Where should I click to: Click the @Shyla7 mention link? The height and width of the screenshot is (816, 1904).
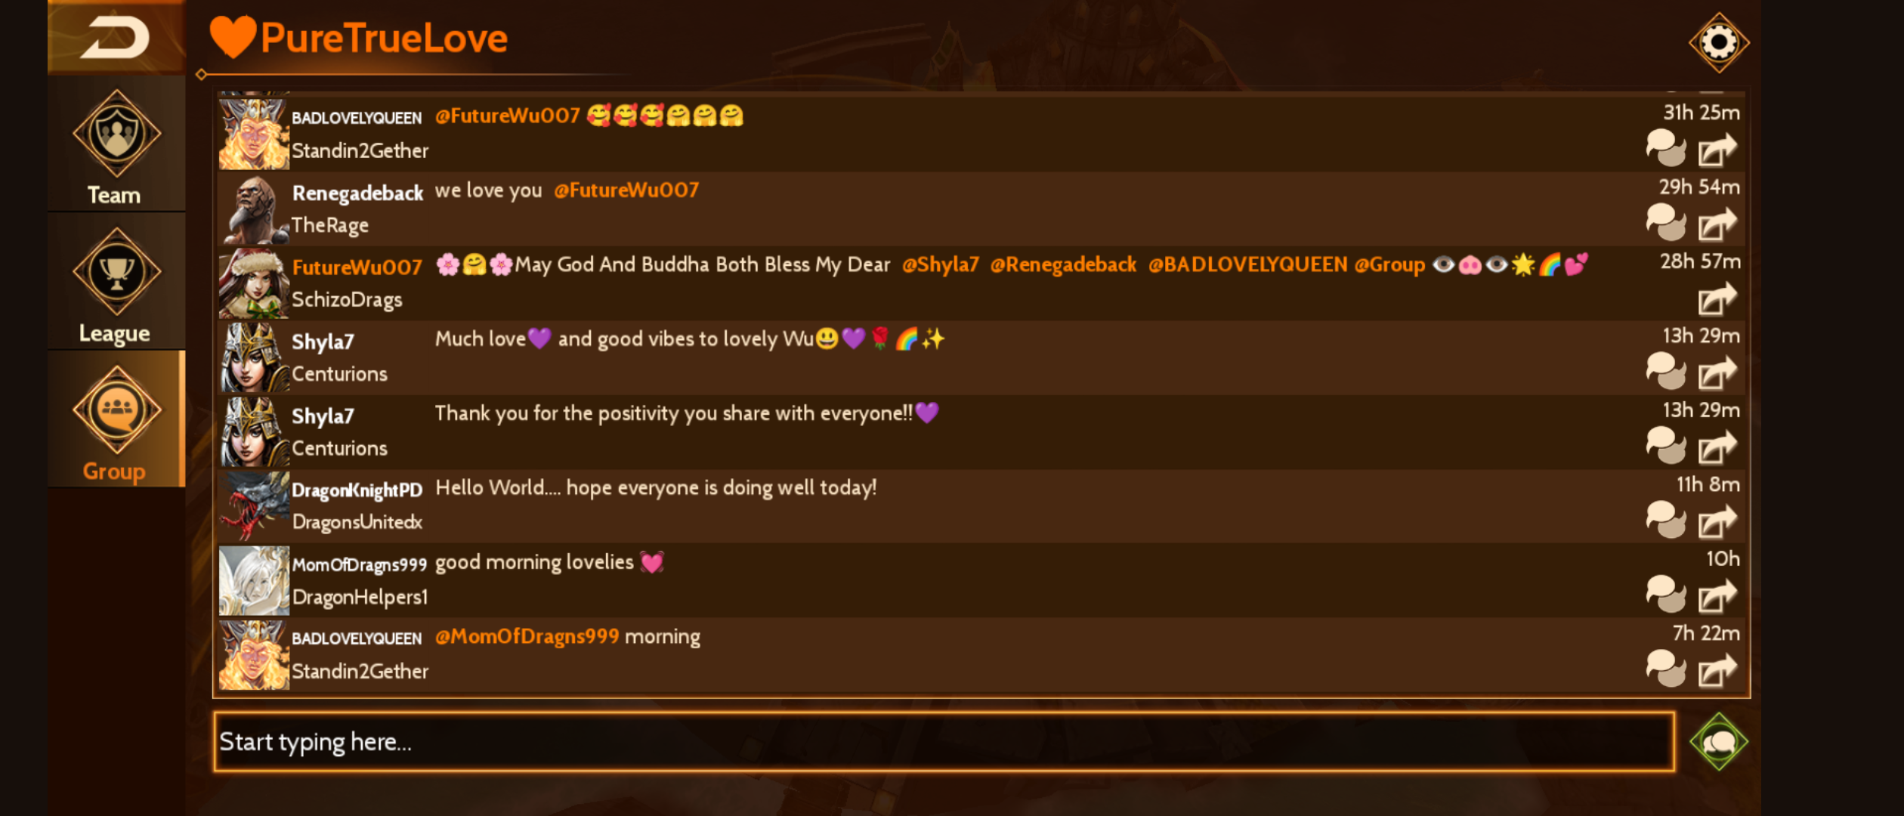point(940,264)
